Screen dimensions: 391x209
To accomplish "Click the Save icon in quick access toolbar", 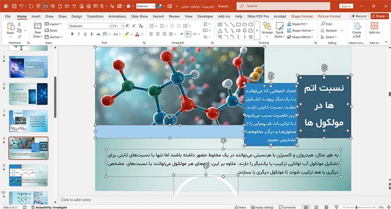I will (x=14, y=6).
